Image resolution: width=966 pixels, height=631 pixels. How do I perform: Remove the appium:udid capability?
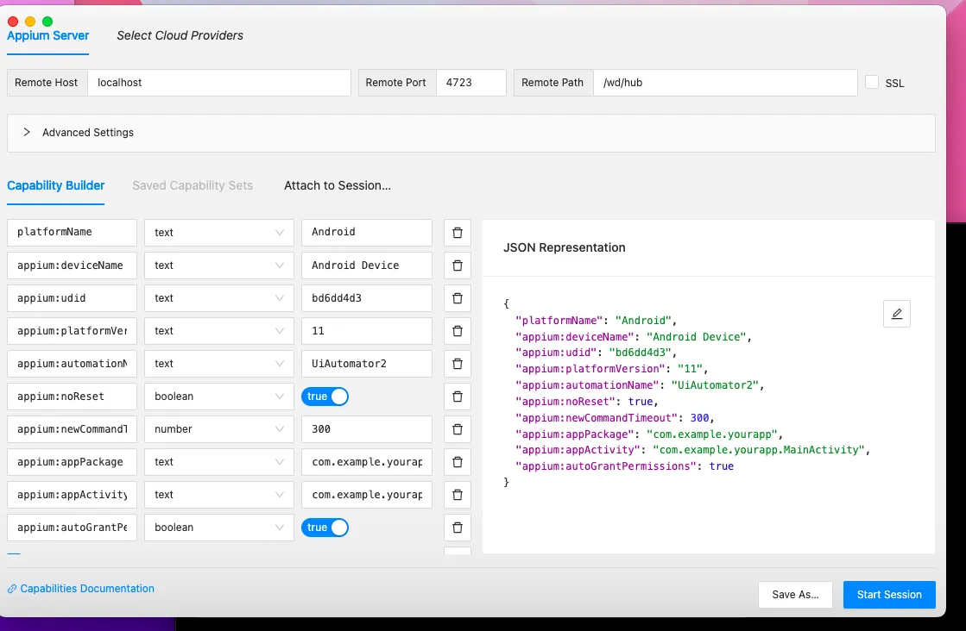(458, 298)
